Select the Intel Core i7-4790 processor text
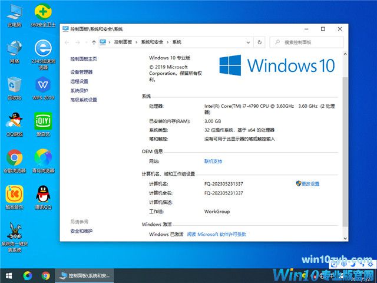This screenshot has height=283, width=377. coord(270,109)
